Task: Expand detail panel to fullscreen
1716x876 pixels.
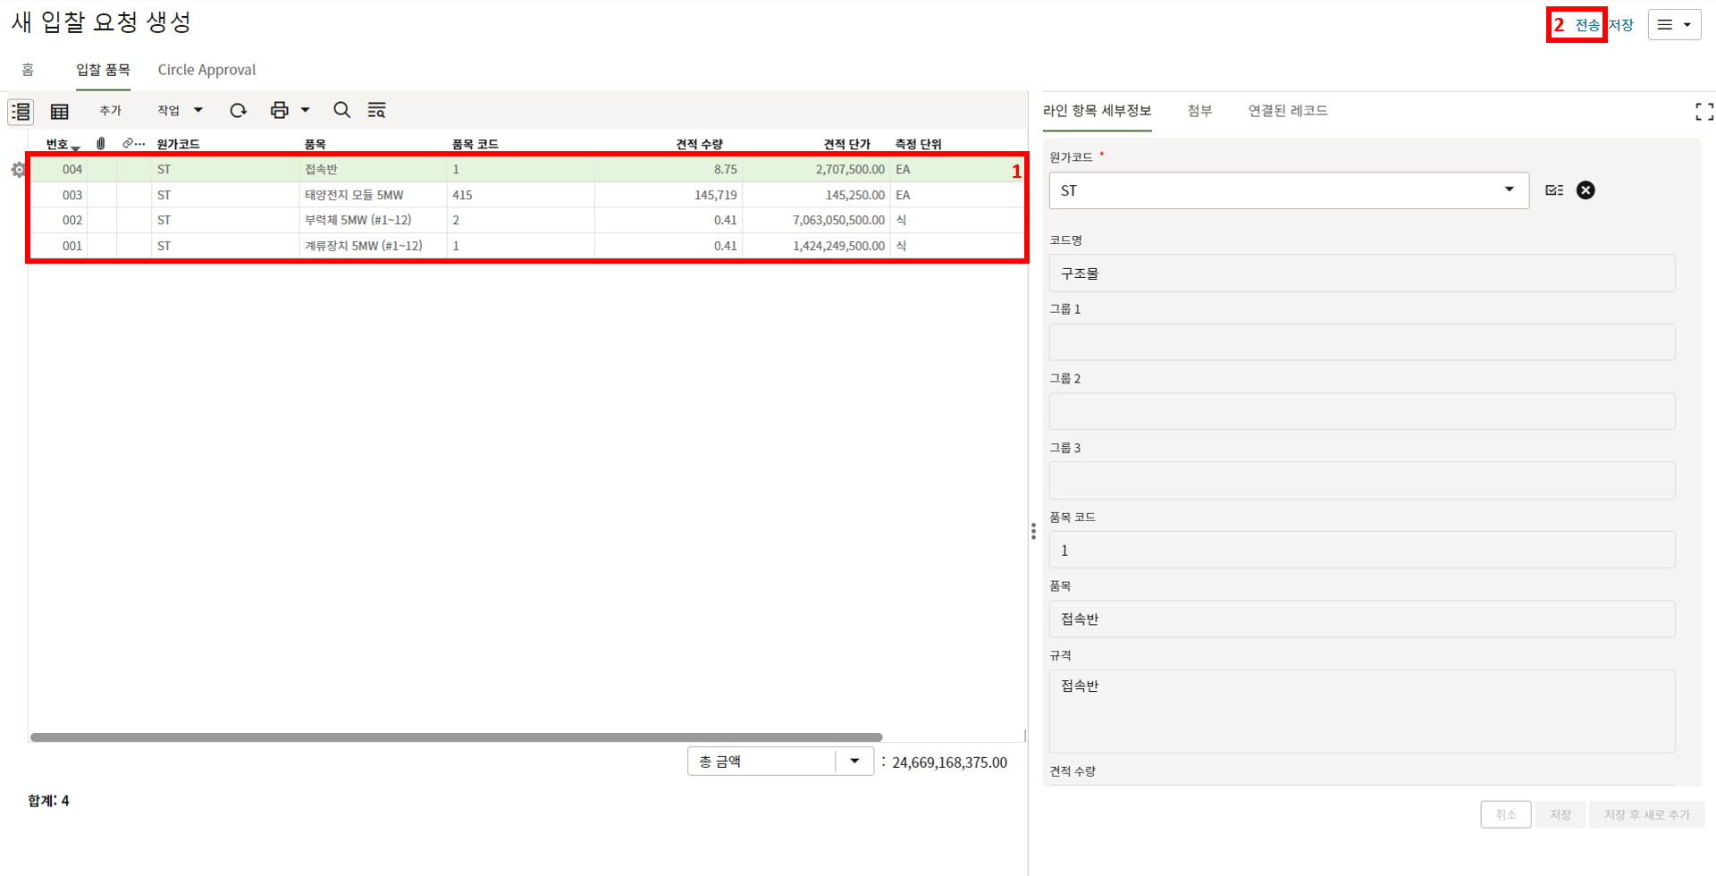Action: (1703, 112)
